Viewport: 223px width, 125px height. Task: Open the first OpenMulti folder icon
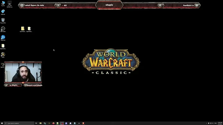pos(23,29)
